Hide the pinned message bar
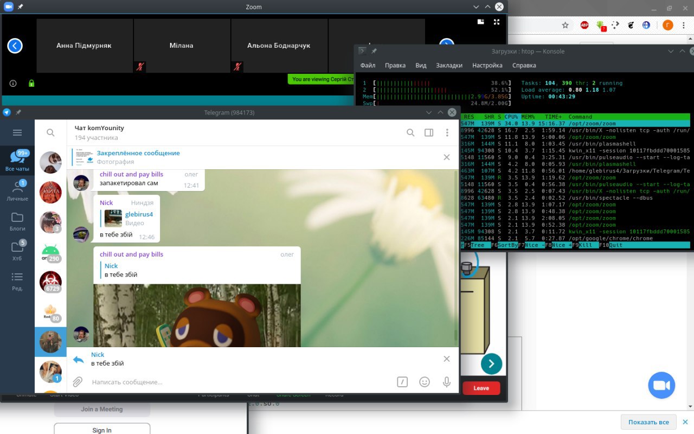Screen dimensions: 694x434 [x=447, y=157]
